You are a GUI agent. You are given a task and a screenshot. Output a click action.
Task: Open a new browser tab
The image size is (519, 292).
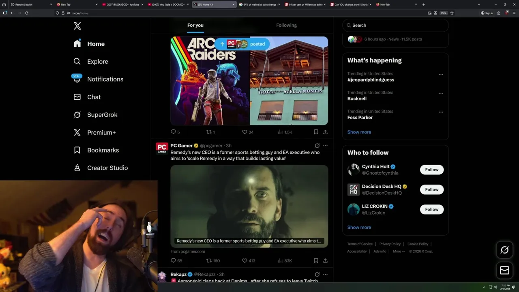click(423, 4)
